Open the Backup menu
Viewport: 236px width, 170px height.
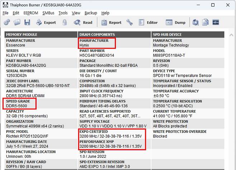[91, 13]
